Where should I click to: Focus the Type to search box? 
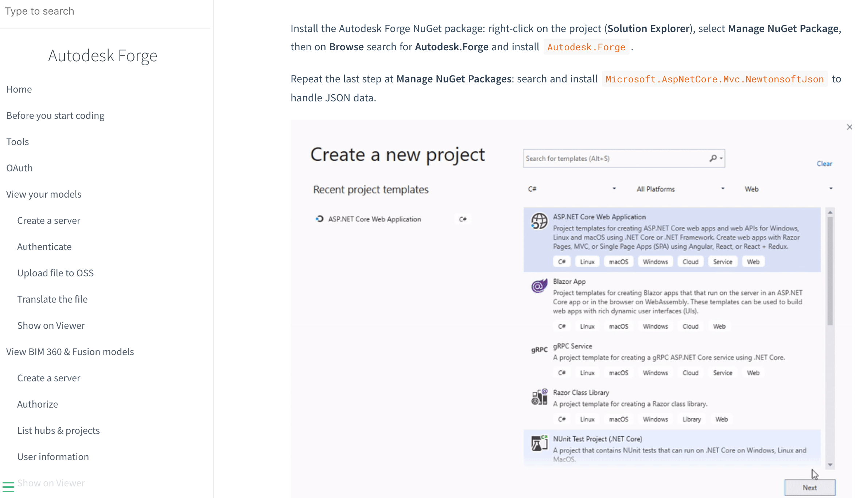105,11
